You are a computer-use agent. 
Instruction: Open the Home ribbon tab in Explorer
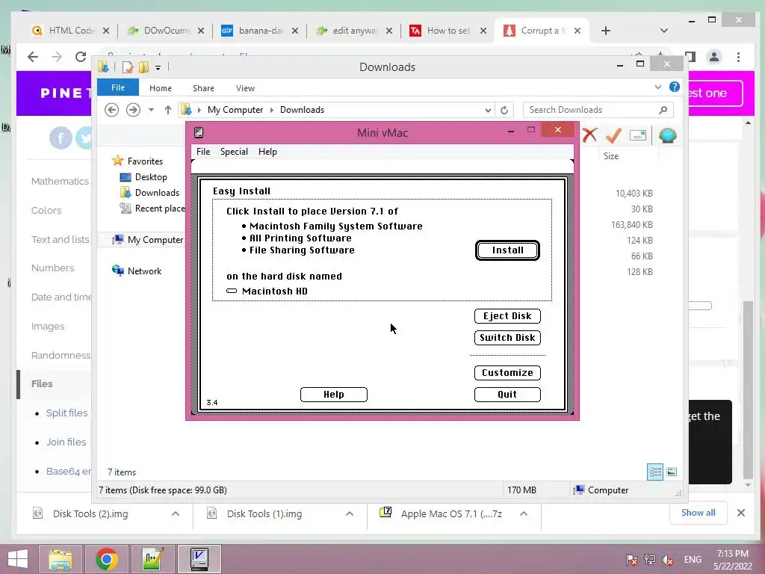161,88
